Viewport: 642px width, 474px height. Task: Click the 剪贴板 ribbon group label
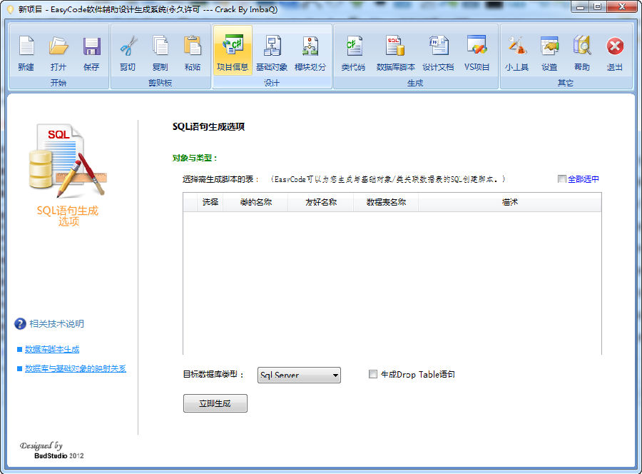click(160, 84)
